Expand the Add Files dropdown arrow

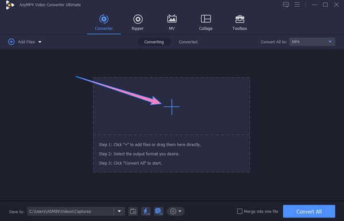pos(40,42)
